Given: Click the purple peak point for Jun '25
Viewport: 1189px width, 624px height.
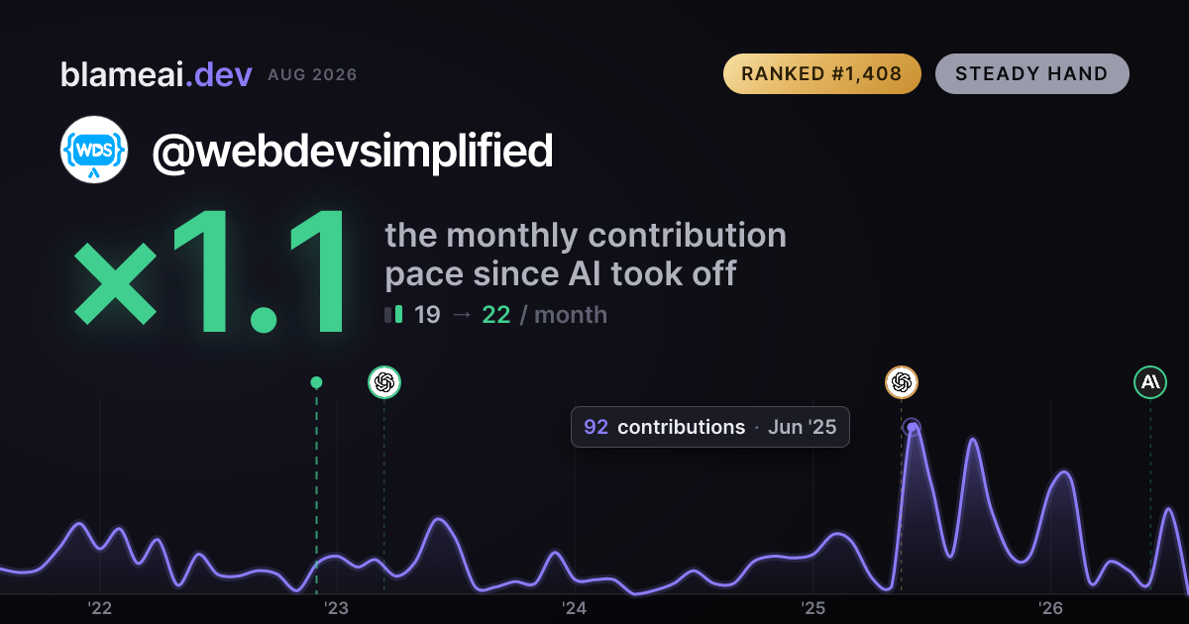Looking at the screenshot, I should click(913, 427).
